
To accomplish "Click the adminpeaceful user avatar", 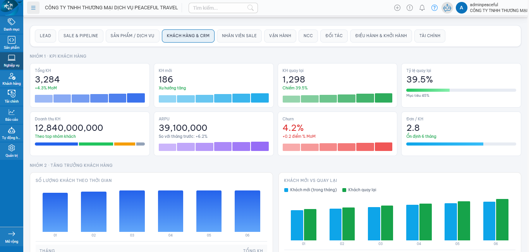I will point(462,8).
